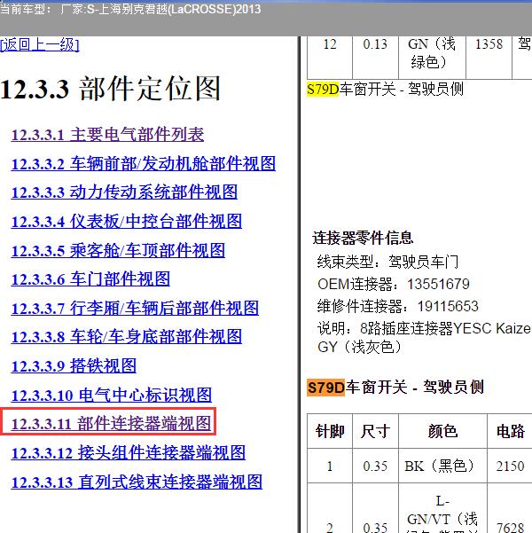Click the 颜色 column header
This screenshot has width=532, height=533.
[442, 431]
